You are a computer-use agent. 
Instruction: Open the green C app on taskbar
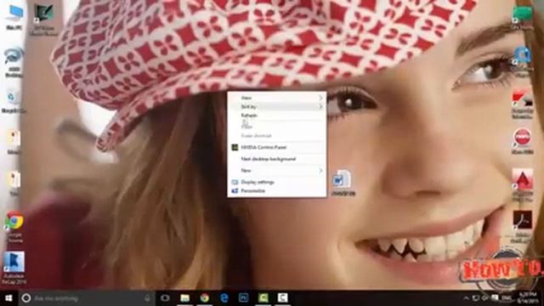pyautogui.click(x=263, y=298)
